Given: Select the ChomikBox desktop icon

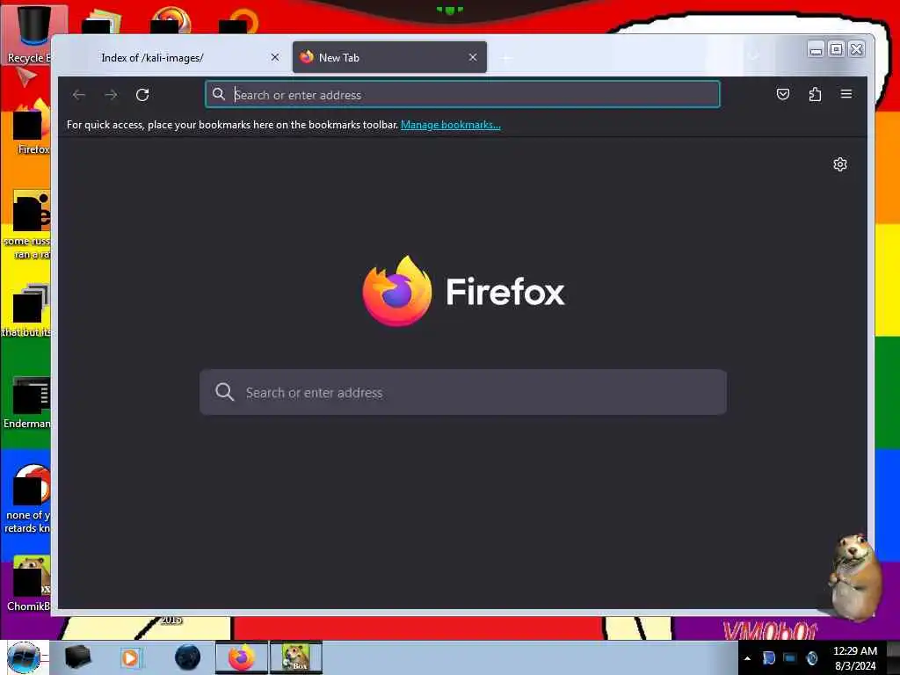Looking at the screenshot, I should 30,584.
